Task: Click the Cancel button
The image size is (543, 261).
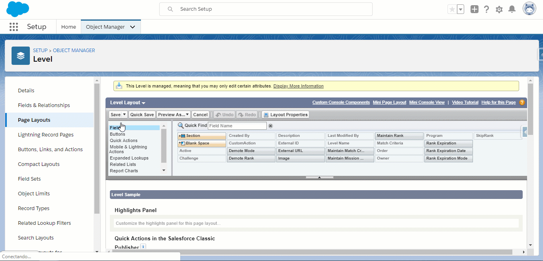Action: pos(201,115)
